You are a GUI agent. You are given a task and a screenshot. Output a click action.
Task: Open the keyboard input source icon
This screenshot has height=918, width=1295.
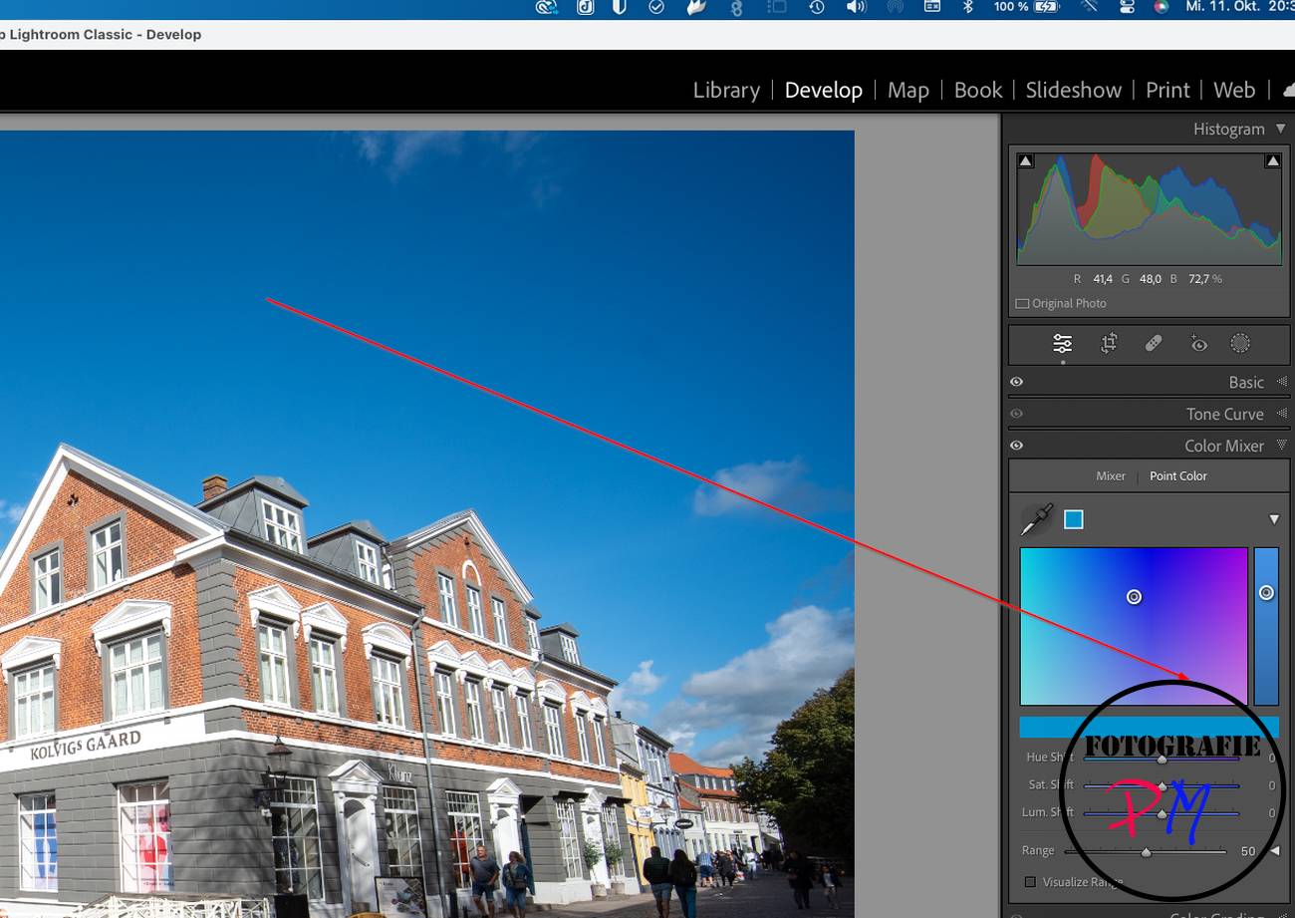[932, 7]
